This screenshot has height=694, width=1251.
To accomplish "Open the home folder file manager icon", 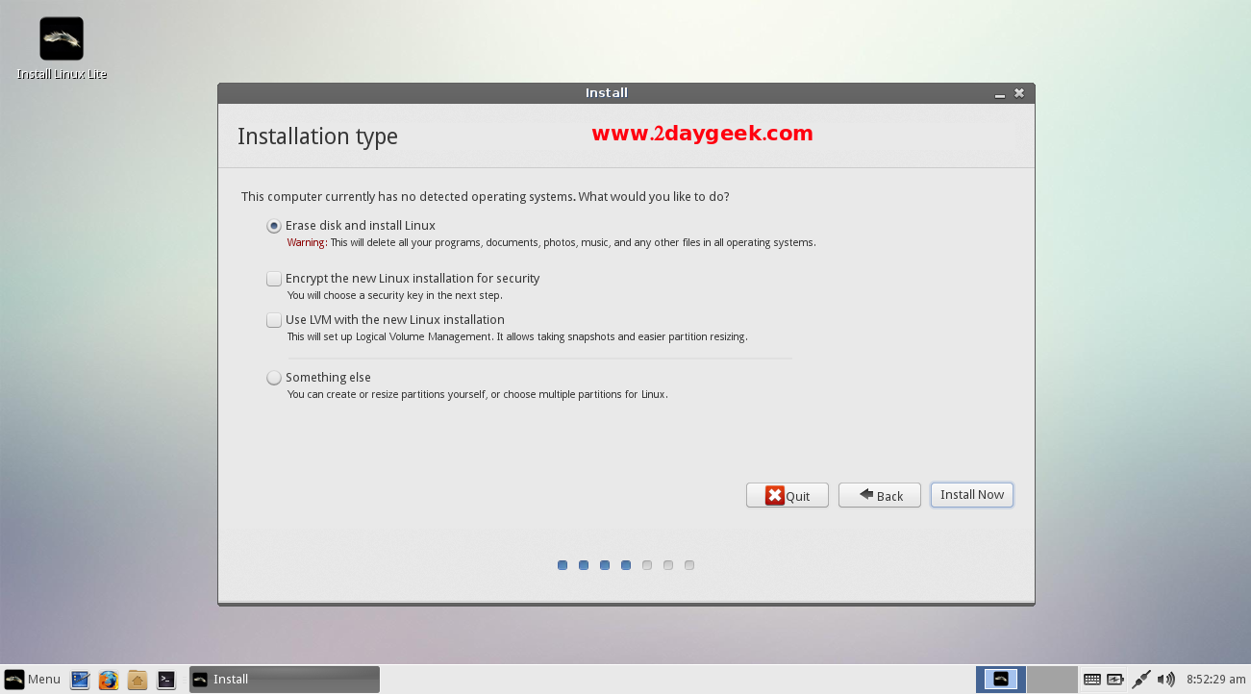I will [138, 680].
